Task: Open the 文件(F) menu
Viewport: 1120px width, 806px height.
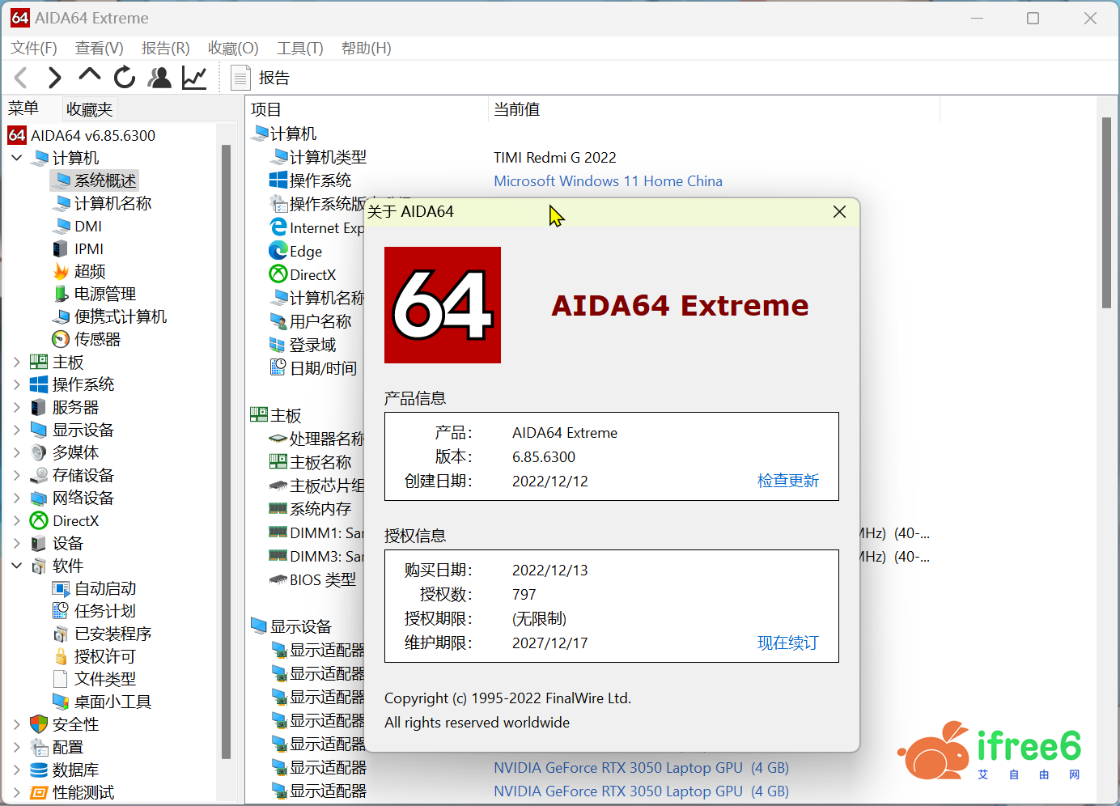Action: click(x=34, y=49)
